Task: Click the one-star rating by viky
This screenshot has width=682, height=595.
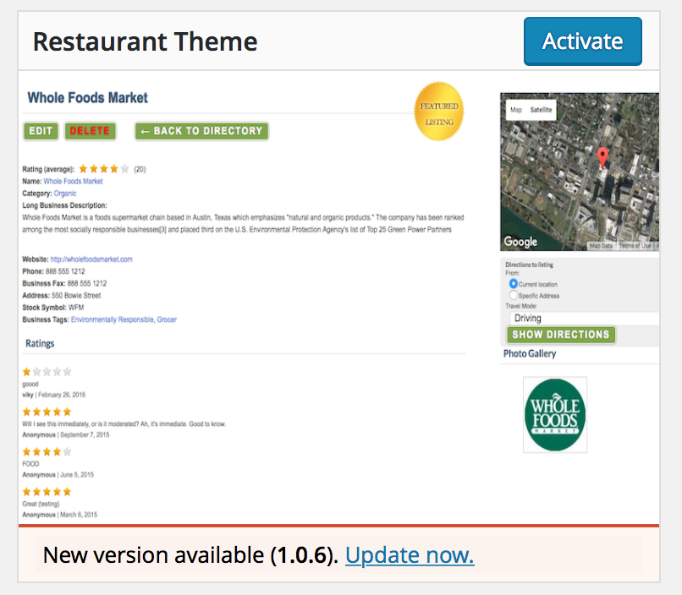Action: tap(47, 372)
